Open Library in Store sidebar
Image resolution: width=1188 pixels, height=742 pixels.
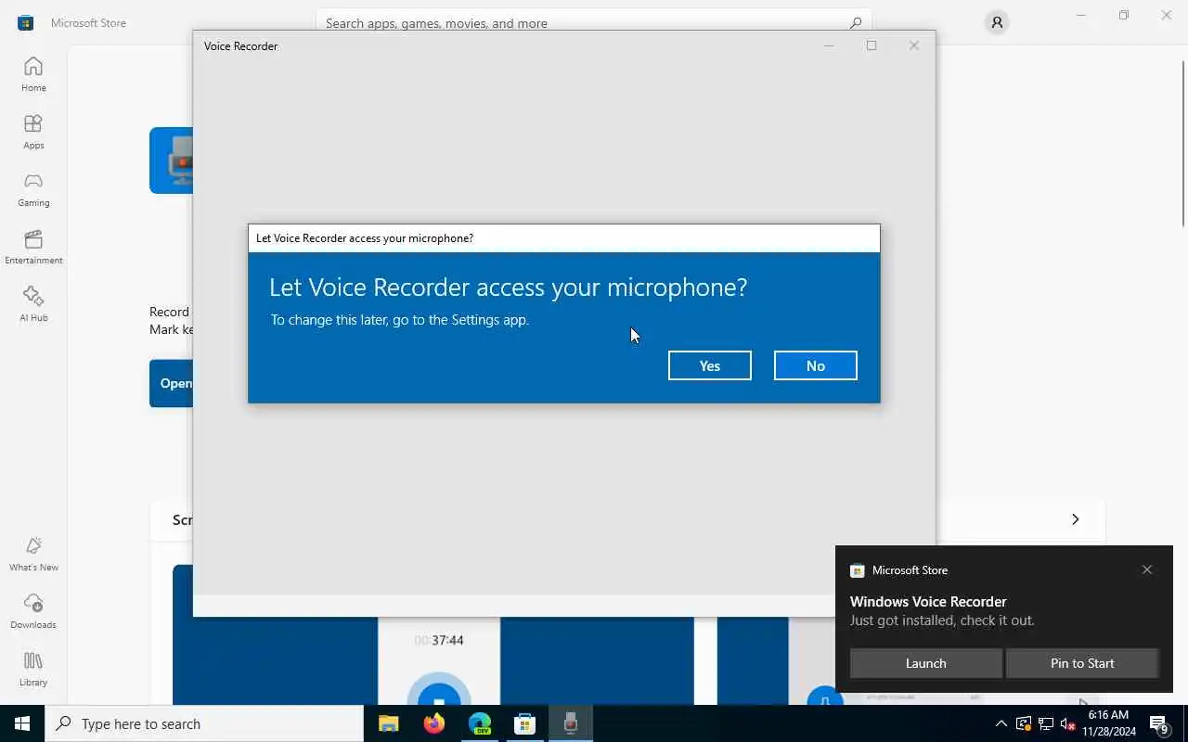(x=33, y=669)
